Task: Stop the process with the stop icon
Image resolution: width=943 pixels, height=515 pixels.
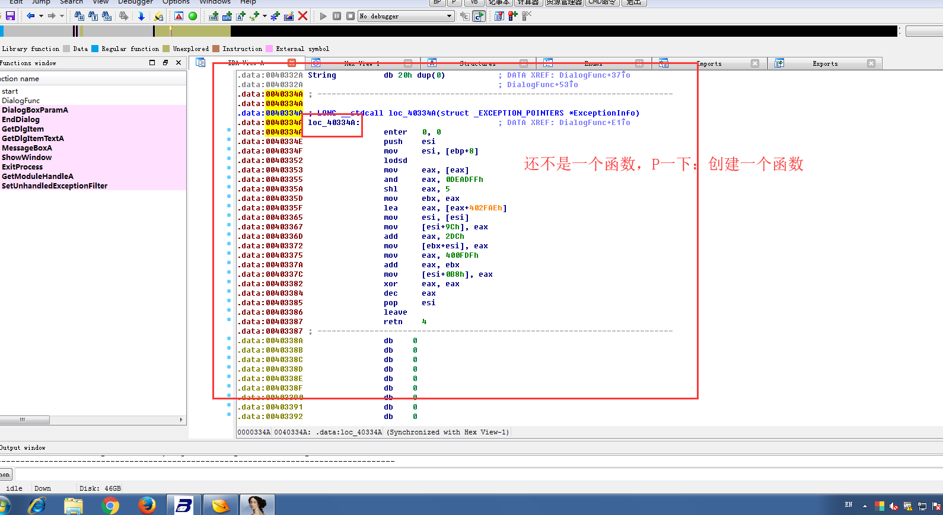Action: coord(351,16)
